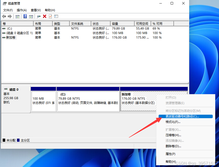Viewport: 219px width, 167px height.
Task: Minimize the Disk Management window
Action: [x=161, y=3]
